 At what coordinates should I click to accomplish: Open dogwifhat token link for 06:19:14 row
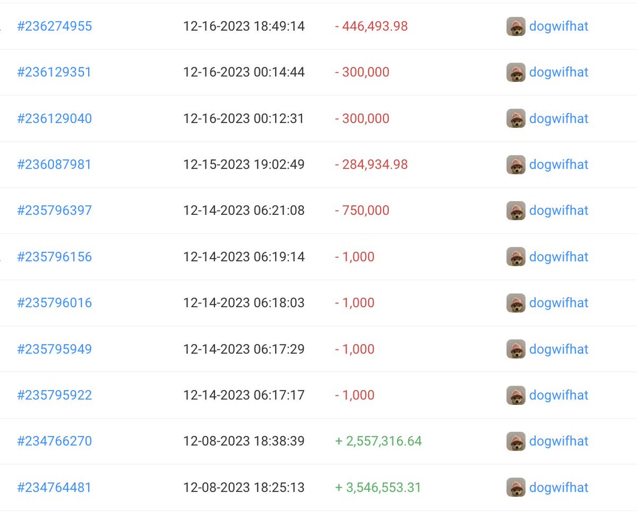coord(559,257)
